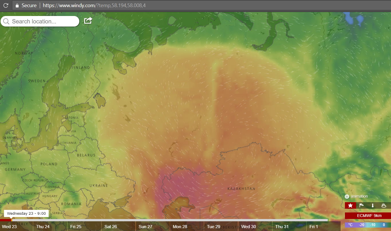
Task: Click the Sweden label on the map
Action: (x=37, y=81)
